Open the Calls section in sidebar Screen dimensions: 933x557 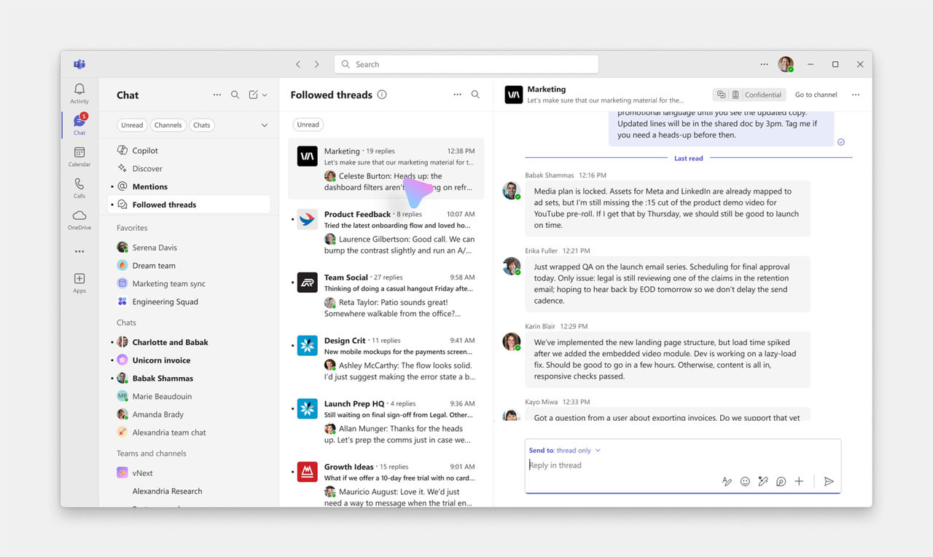tap(79, 188)
